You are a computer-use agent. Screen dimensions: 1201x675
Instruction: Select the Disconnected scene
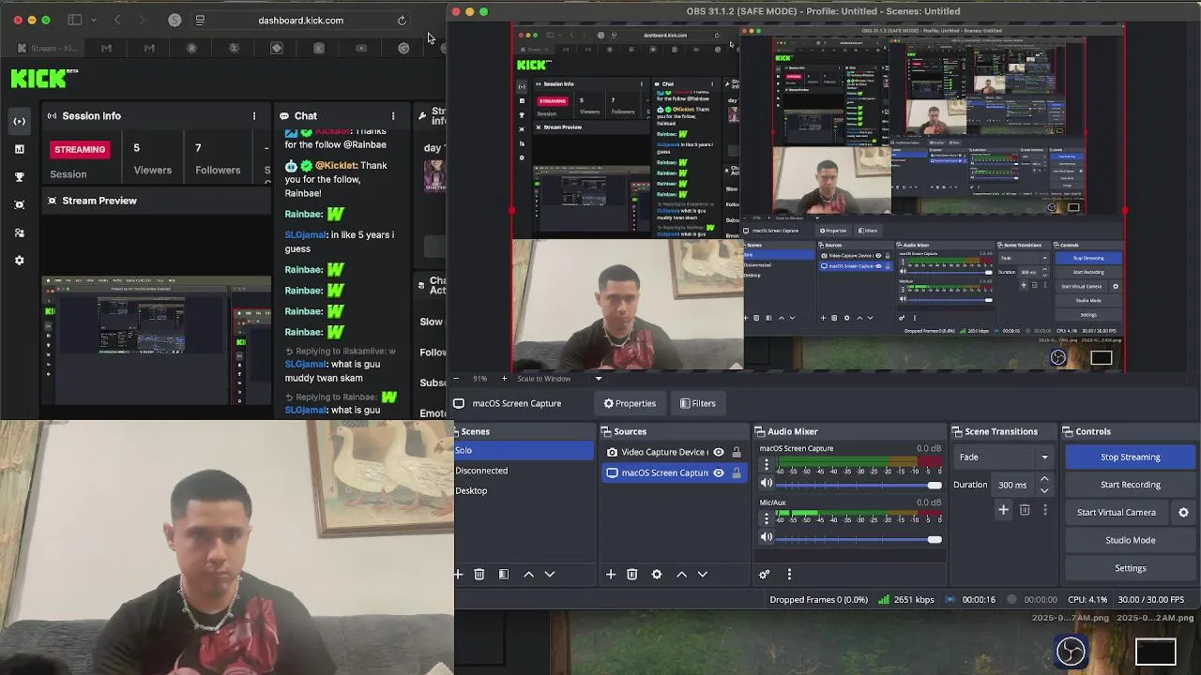pos(524,471)
